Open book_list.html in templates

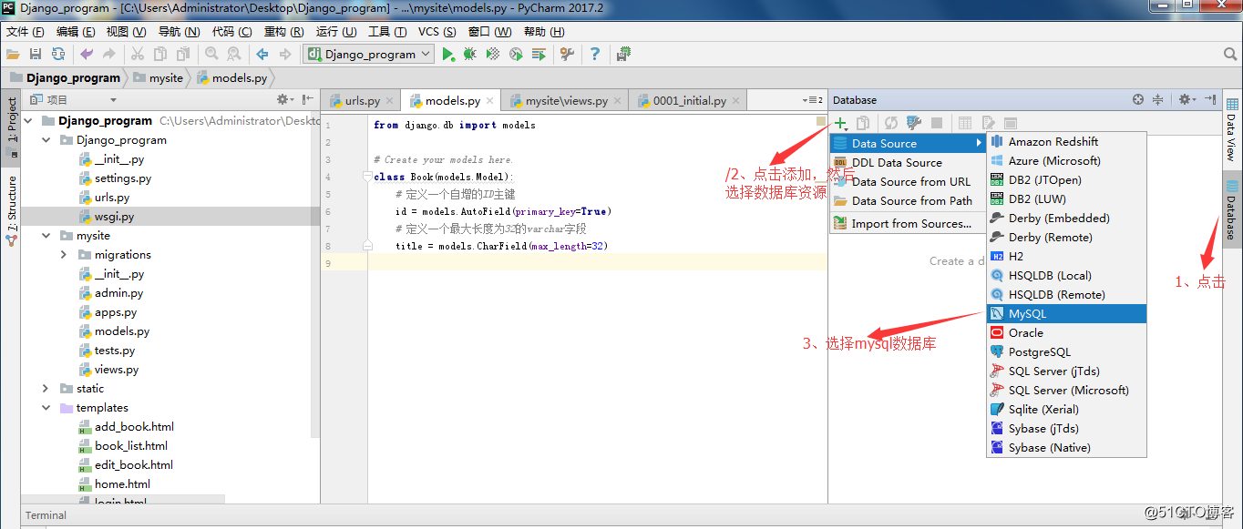pos(130,446)
